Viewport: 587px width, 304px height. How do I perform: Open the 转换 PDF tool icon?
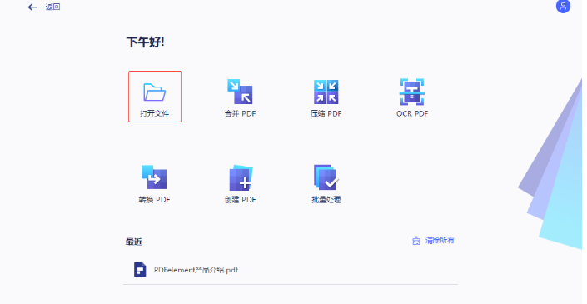click(154, 177)
